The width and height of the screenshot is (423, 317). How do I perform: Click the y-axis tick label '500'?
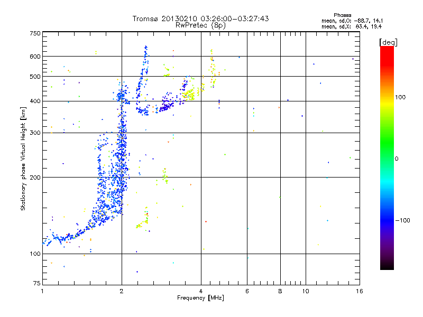35,77
